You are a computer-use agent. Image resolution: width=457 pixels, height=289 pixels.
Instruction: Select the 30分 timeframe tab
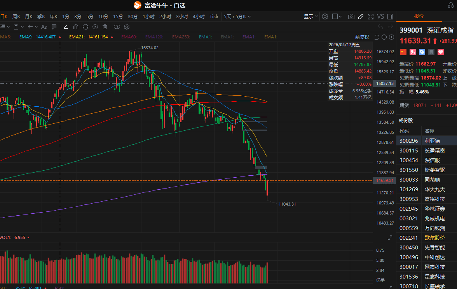[x=133, y=17]
